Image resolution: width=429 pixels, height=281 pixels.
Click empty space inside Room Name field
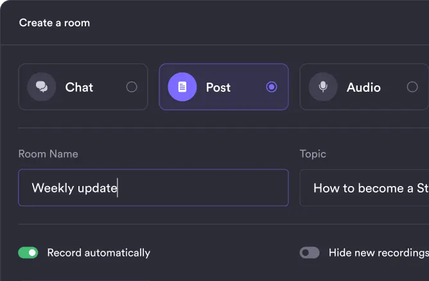pyautogui.click(x=206, y=188)
